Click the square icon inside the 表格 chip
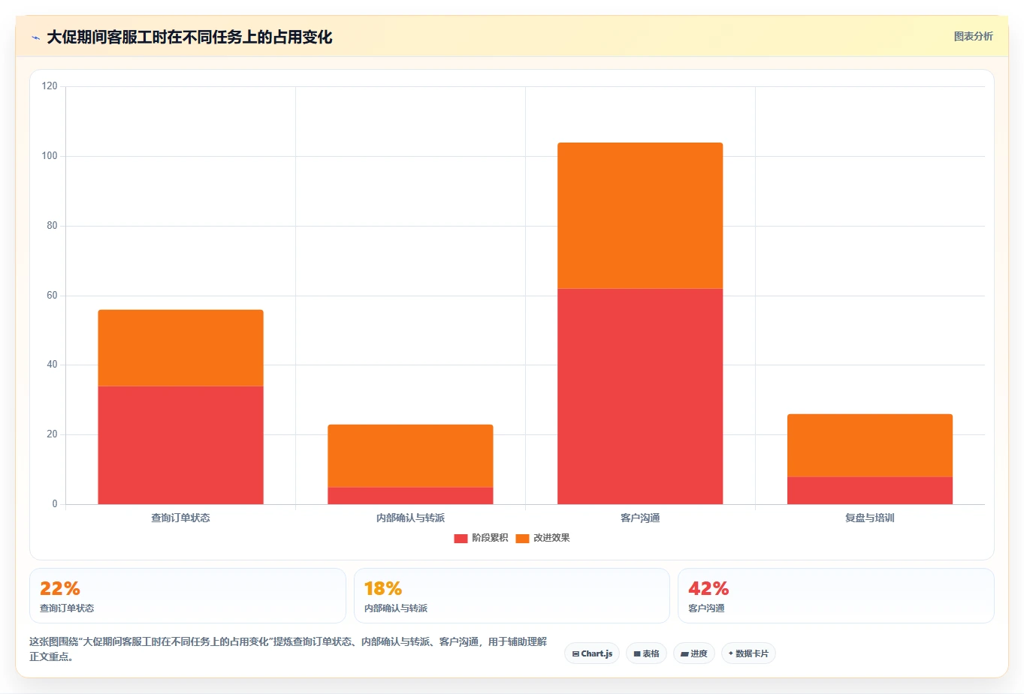1024x694 pixels. pyautogui.click(x=637, y=654)
